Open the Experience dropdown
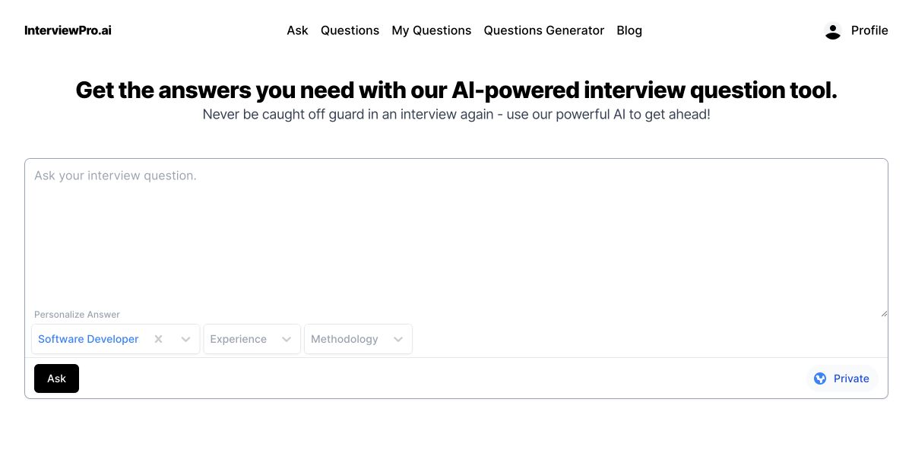This screenshot has height=456, width=912. 252,339
